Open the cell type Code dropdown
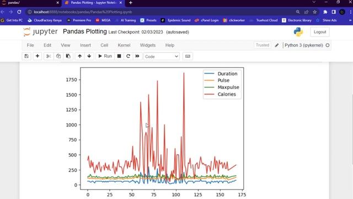 [162, 56]
